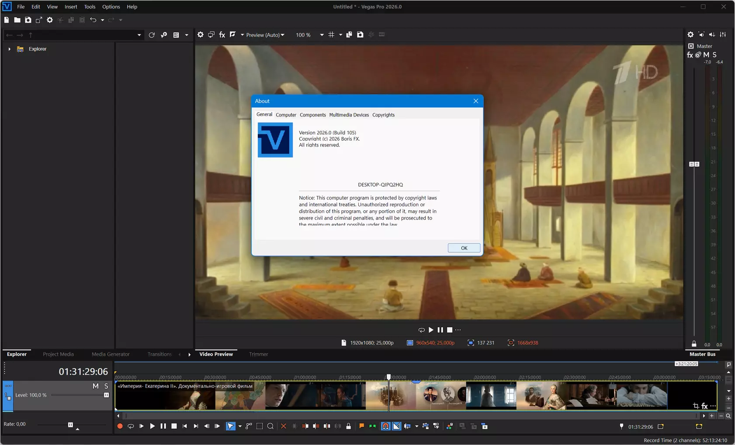The height and width of the screenshot is (445, 735).
Task: Mute the Master bus
Action: pos(706,55)
